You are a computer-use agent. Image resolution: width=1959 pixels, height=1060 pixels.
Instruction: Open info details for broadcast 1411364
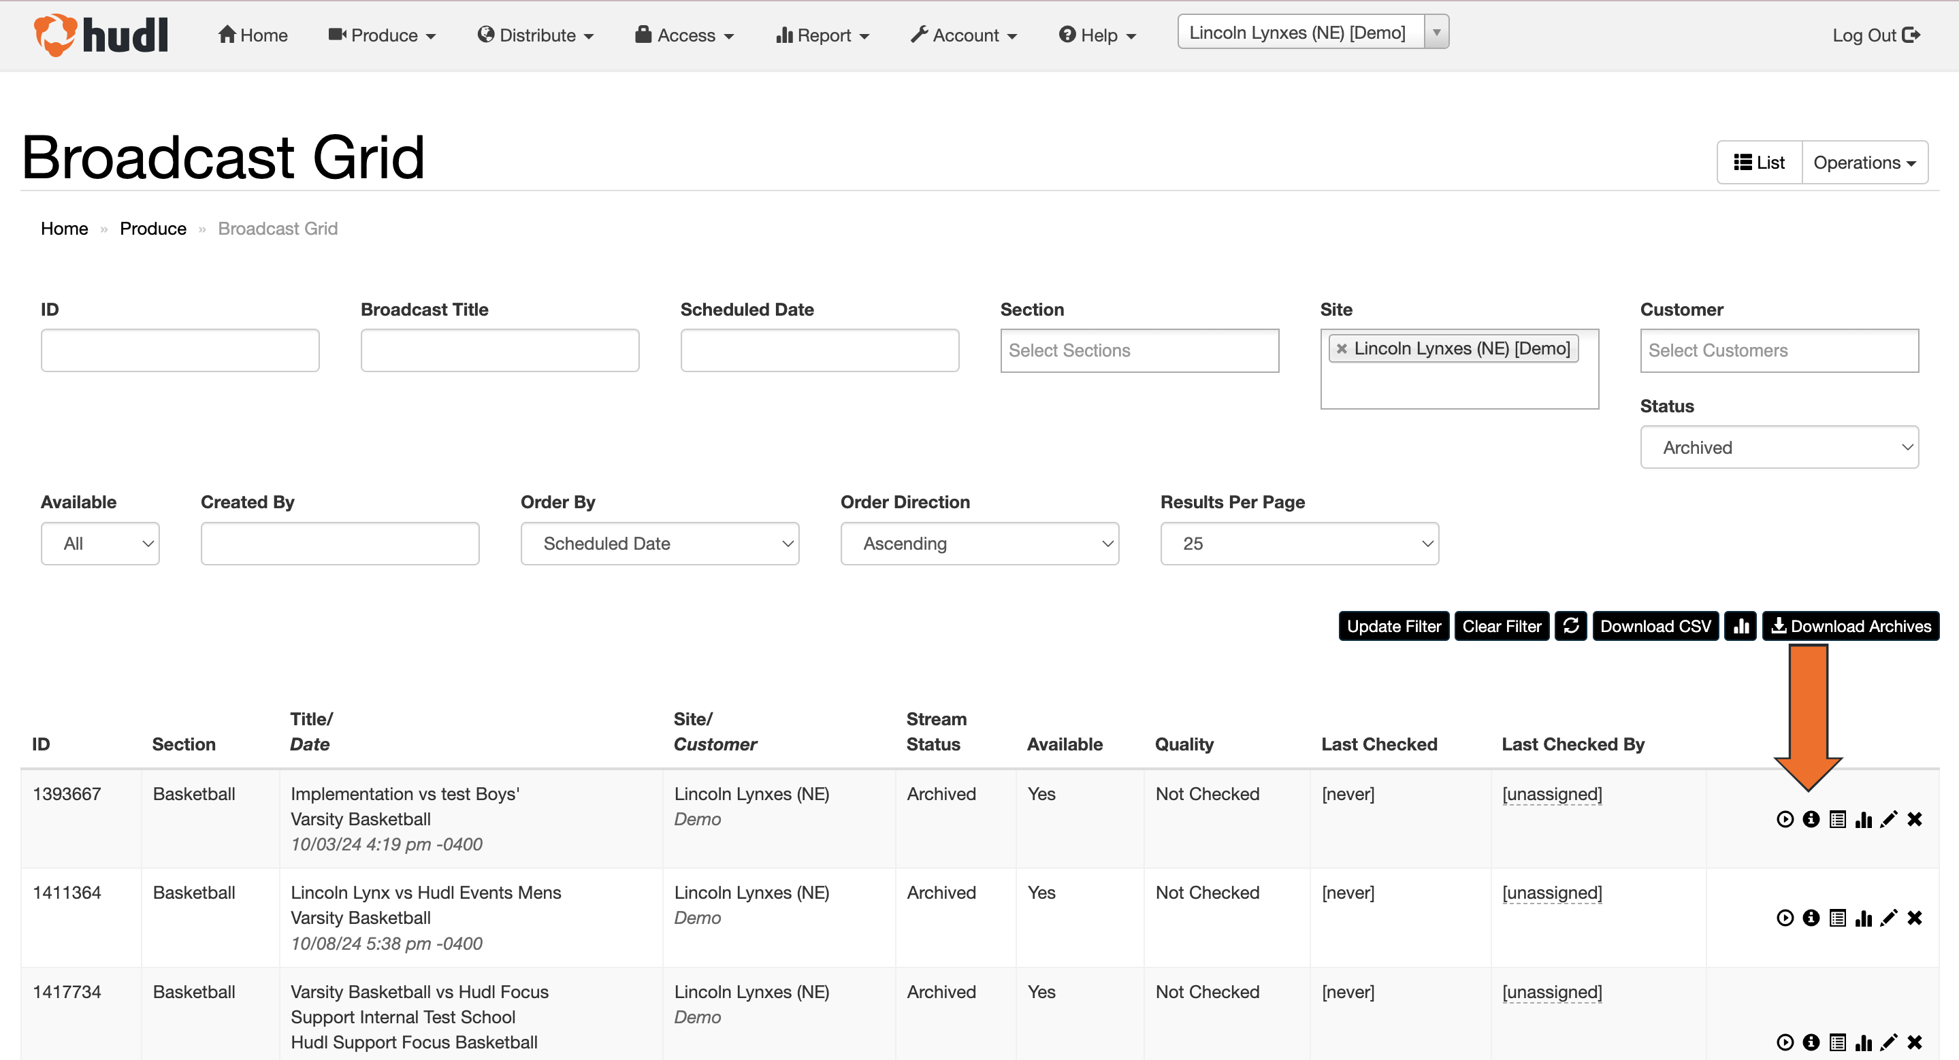tap(1811, 917)
